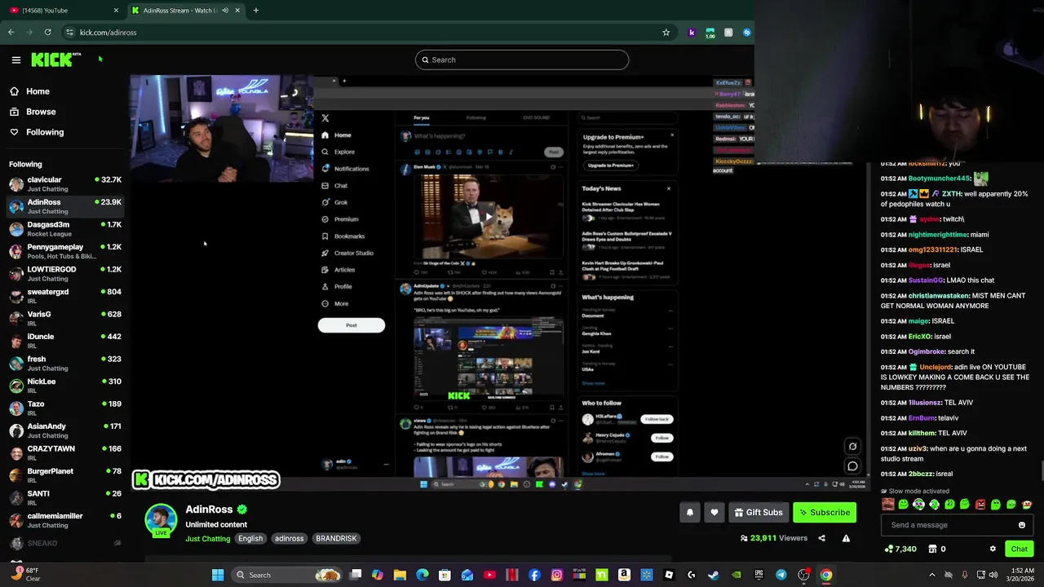Open chat settings gear
Viewport: 1044px width, 587px height.
pos(993,549)
